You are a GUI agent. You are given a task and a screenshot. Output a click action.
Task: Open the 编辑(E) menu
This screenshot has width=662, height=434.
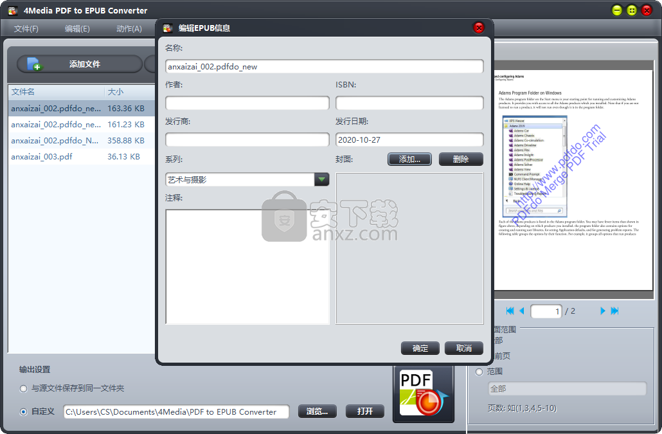(77, 29)
